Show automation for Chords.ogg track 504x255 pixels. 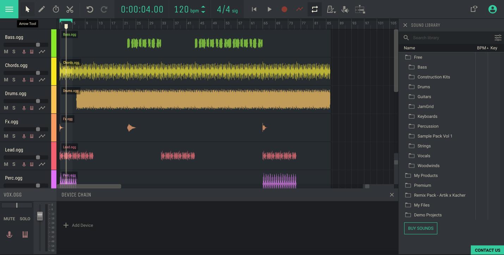42,80
